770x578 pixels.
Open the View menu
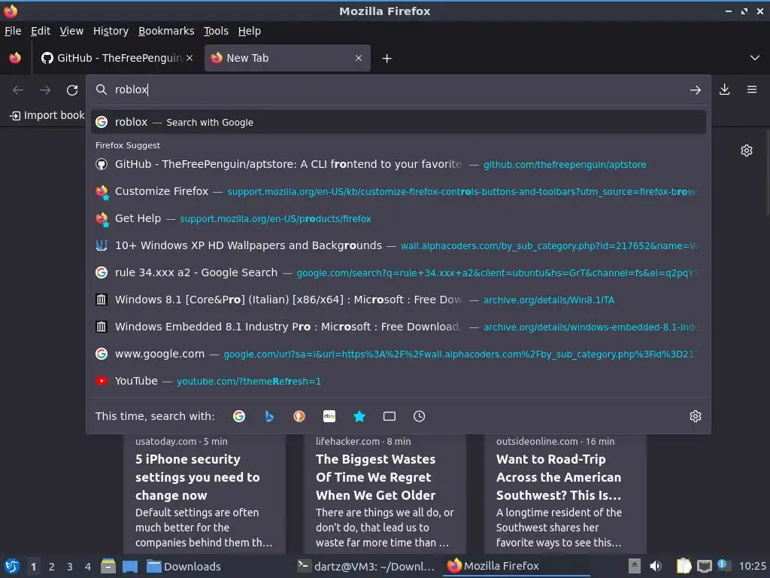[71, 31]
